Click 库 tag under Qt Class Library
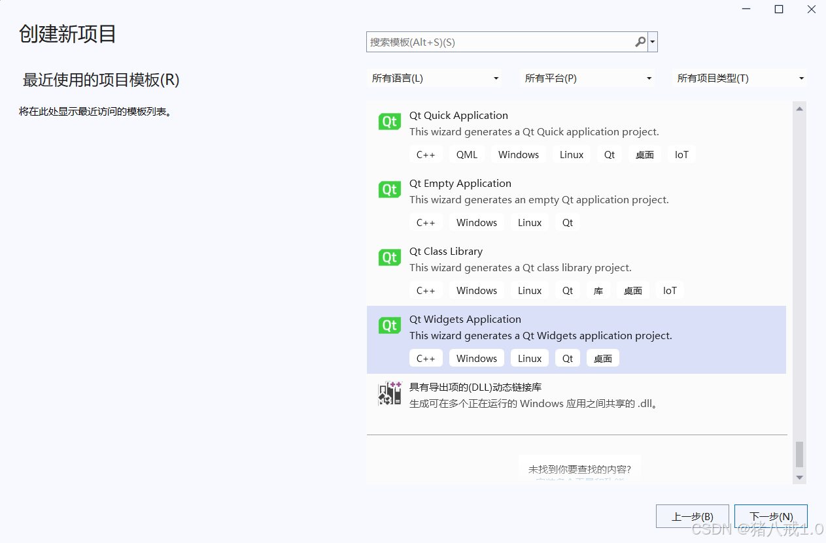This screenshot has width=826, height=543. (x=598, y=291)
